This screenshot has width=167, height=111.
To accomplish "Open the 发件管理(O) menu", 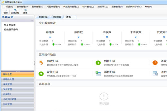I will pyautogui.click(x=23, y=7).
